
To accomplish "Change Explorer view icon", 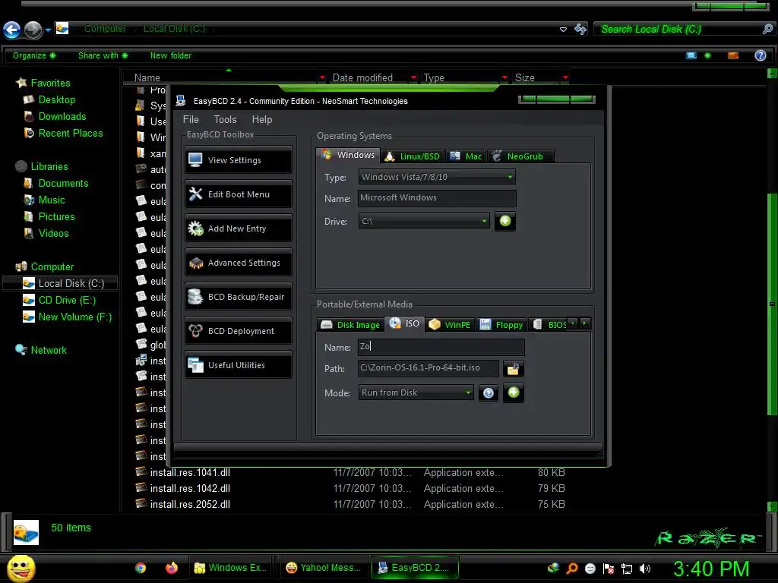I will (x=691, y=55).
